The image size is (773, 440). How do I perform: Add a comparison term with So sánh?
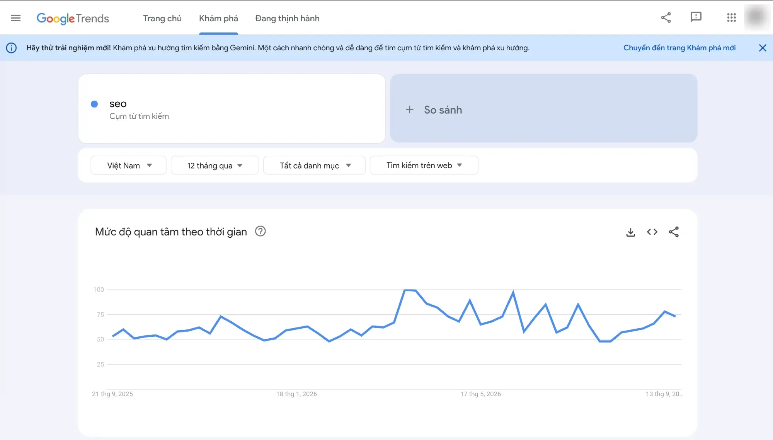tap(543, 109)
